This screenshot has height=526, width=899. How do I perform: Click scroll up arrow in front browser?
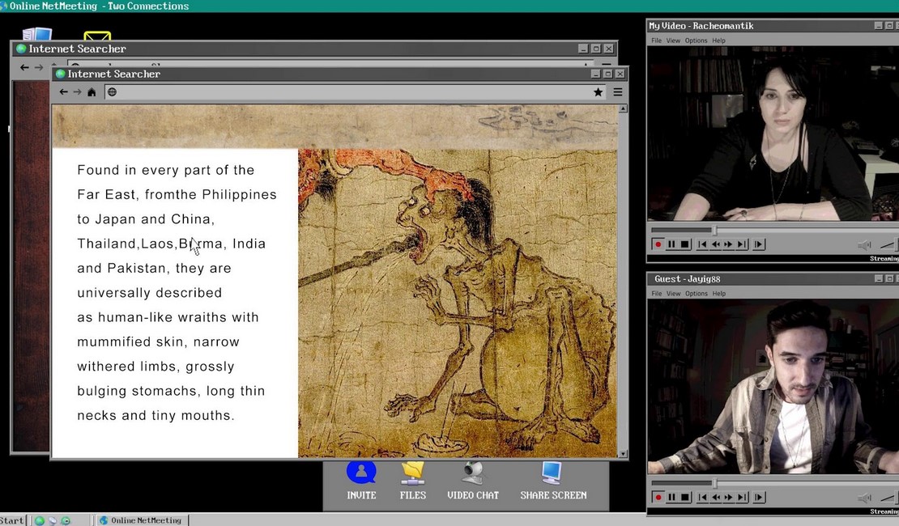pyautogui.click(x=623, y=108)
